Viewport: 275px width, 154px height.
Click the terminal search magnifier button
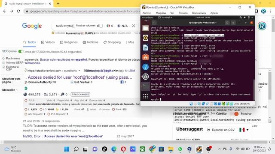pos(227,23)
